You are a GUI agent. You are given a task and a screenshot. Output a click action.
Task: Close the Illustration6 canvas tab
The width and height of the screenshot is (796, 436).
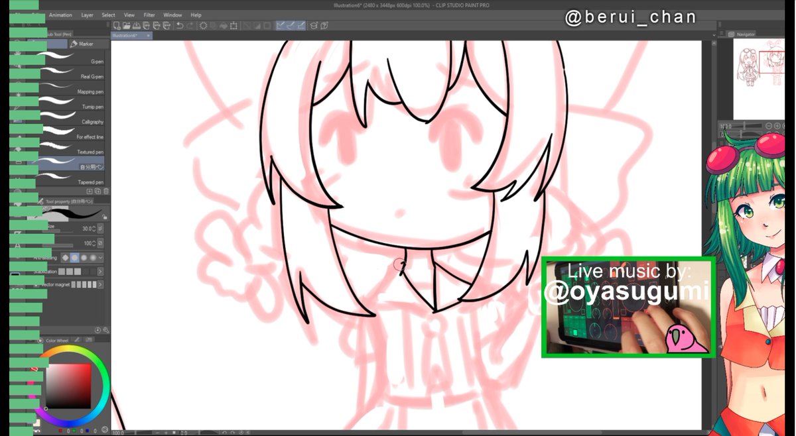pos(149,35)
